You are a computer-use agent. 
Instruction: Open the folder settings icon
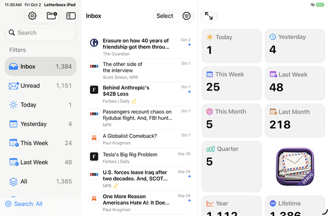click(52, 16)
